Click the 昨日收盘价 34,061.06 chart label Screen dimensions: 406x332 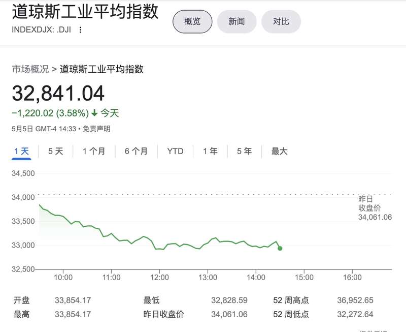click(375, 208)
